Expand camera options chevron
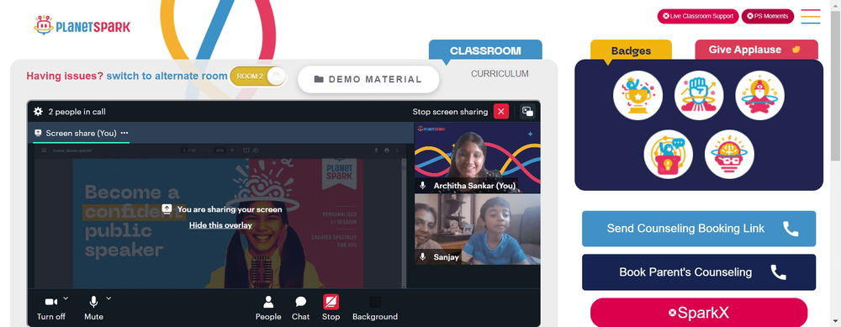The width and height of the screenshot is (841, 327). pyautogui.click(x=66, y=298)
